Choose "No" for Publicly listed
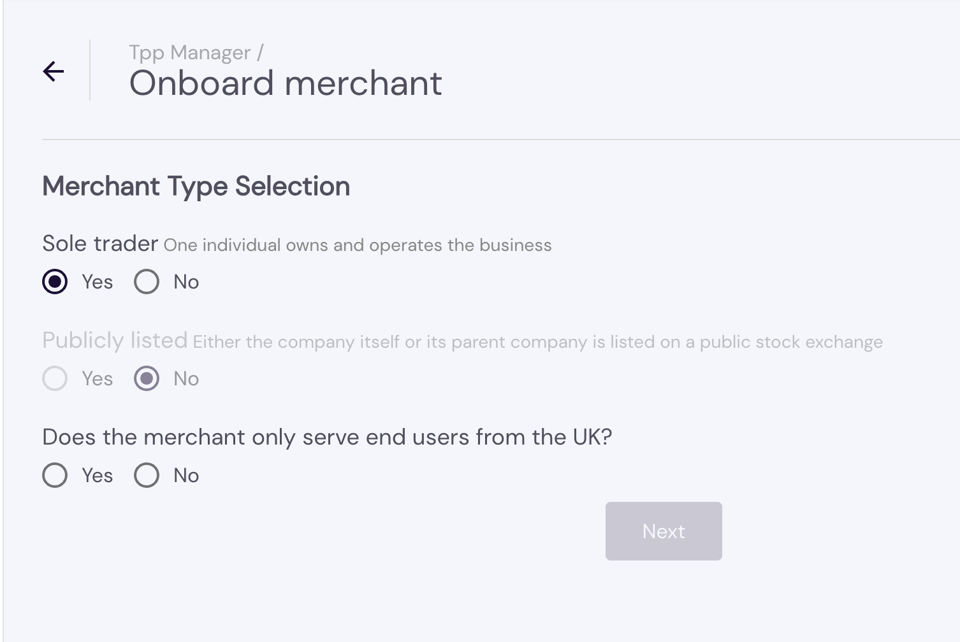 (146, 378)
